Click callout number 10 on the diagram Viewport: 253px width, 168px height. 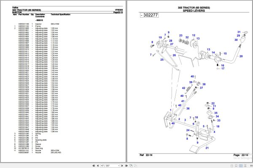196,117
